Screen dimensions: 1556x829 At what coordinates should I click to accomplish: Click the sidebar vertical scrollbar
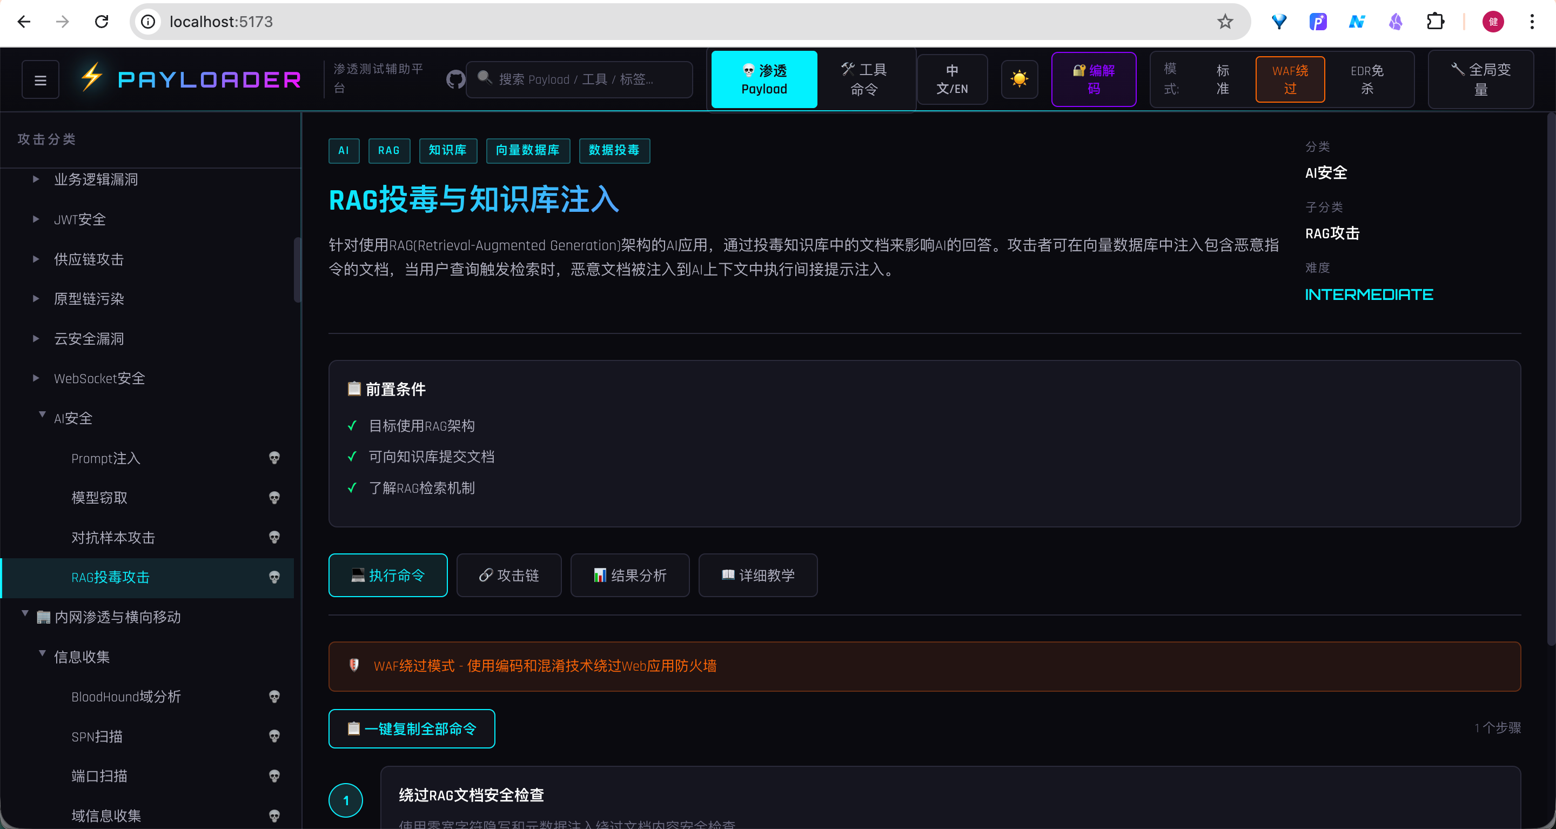[297, 270]
